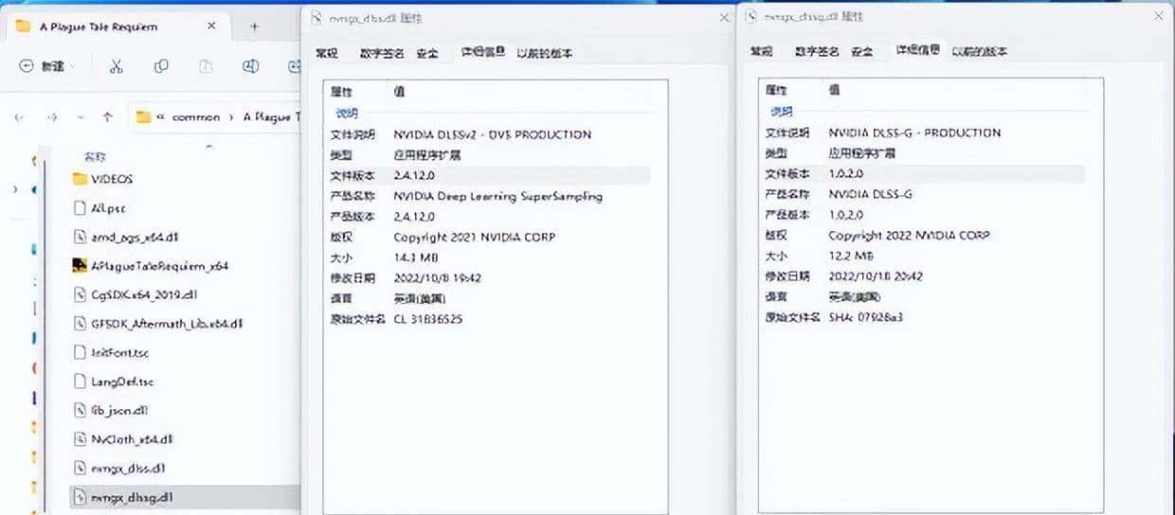The width and height of the screenshot is (1175, 515).
Task: Open Security (安全) tab in nvngx_dlssg.dll properties
Action: [x=861, y=51]
